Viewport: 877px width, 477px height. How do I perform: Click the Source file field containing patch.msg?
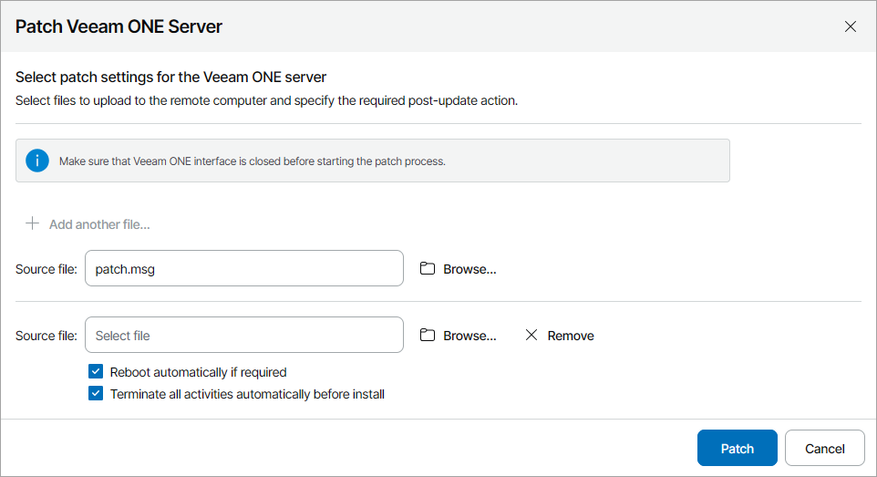(243, 269)
